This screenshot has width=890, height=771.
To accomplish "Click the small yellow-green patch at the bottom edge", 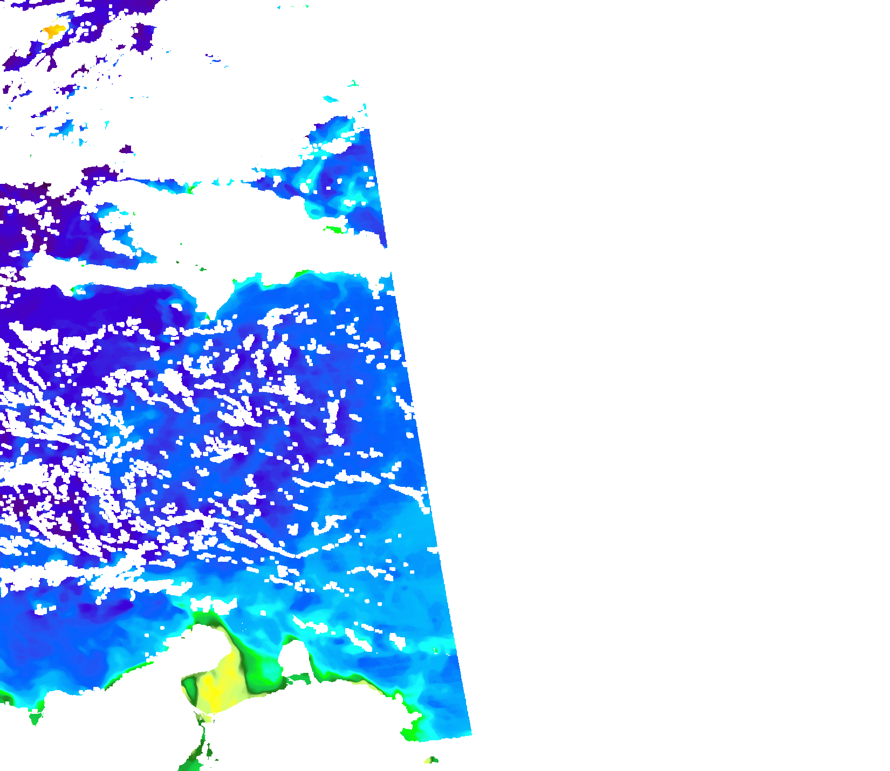I will [x=430, y=760].
